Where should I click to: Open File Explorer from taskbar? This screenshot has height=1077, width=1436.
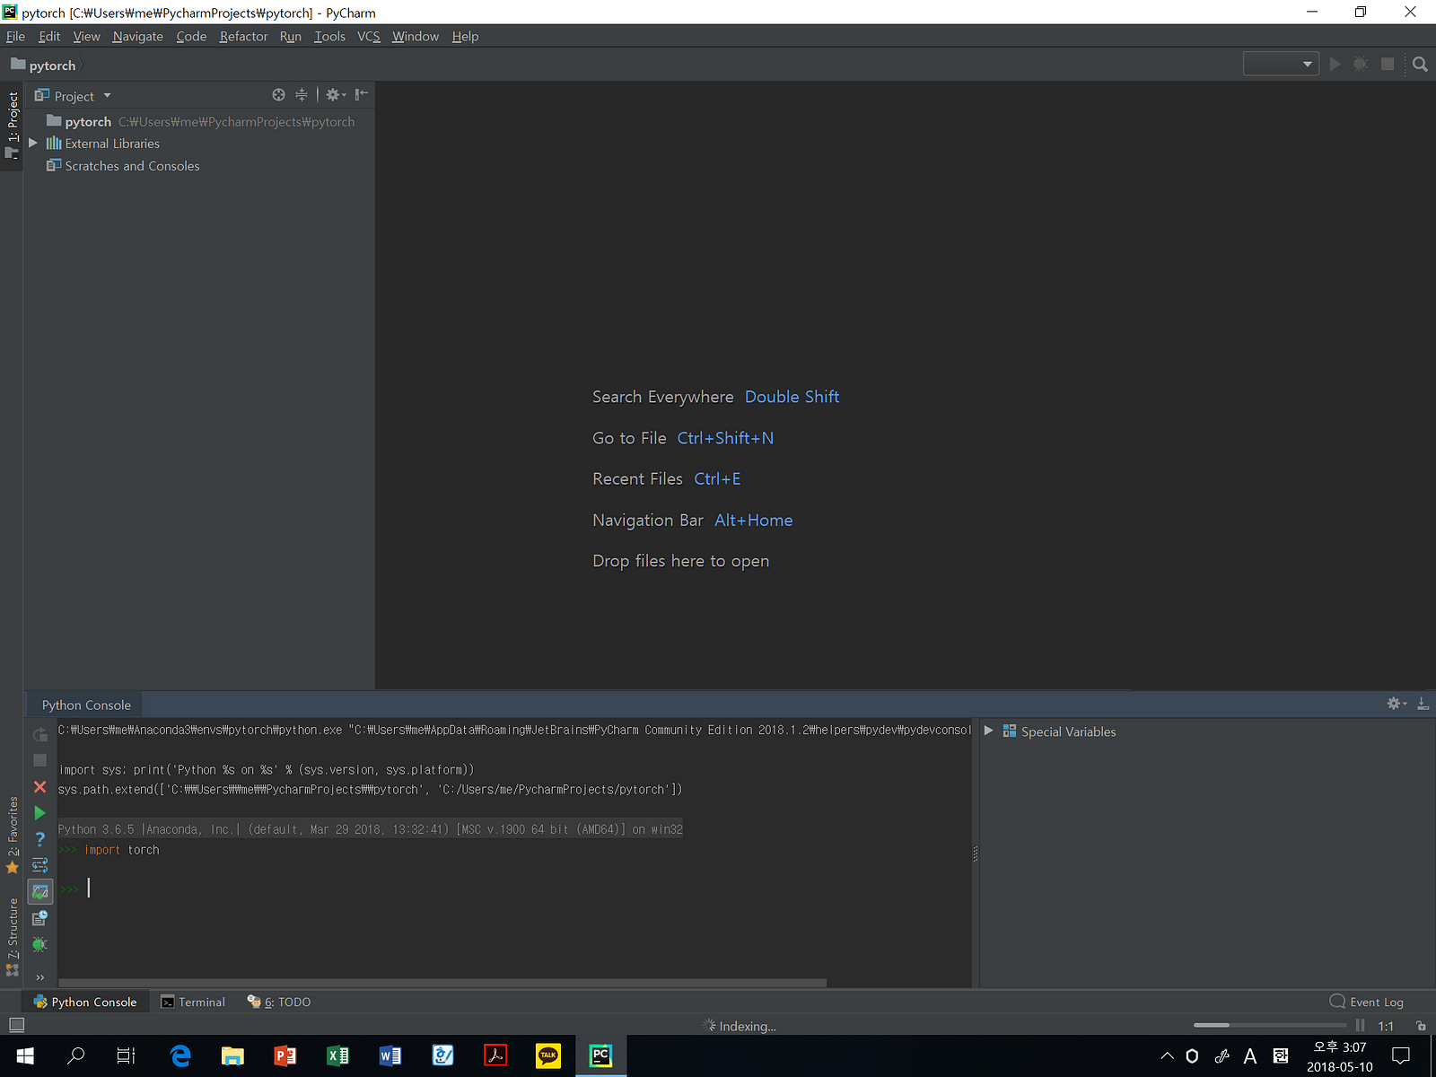coord(232,1056)
